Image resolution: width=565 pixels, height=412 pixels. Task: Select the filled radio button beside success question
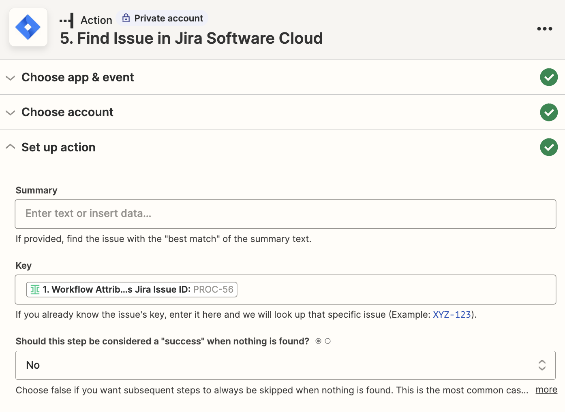pyautogui.click(x=319, y=341)
